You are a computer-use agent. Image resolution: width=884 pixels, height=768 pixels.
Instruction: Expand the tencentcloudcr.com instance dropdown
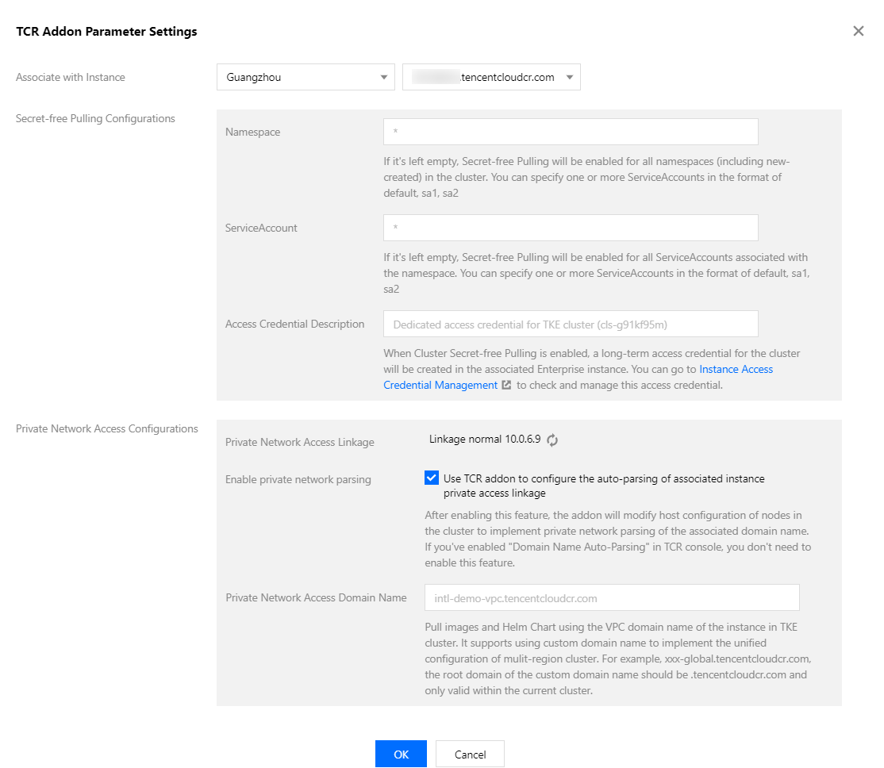491,77
